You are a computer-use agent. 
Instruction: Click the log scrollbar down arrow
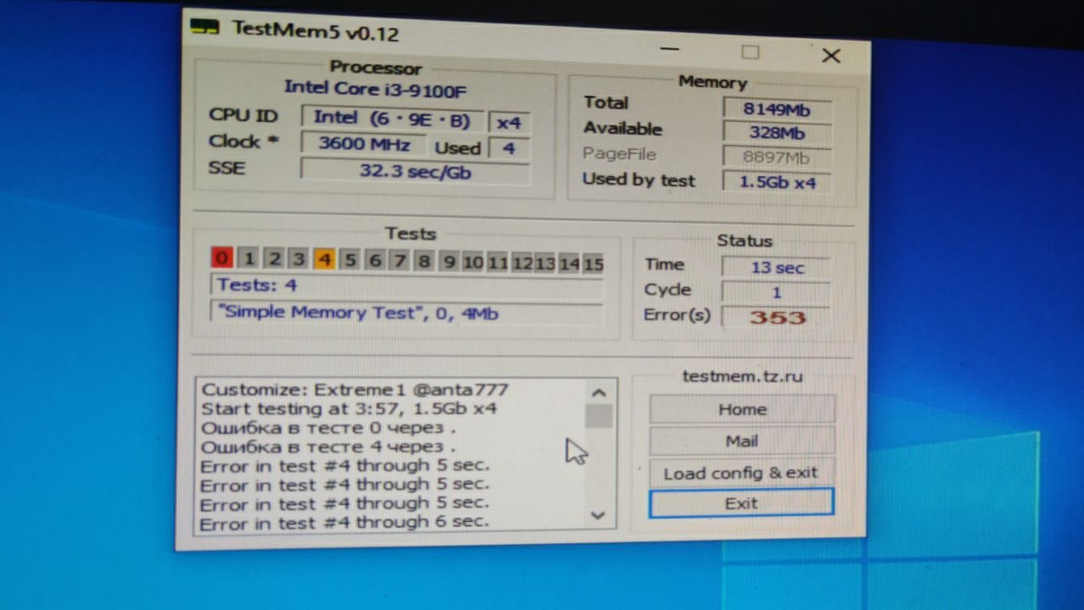coord(598,514)
